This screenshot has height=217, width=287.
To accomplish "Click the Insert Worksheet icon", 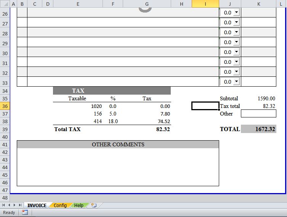I will [94, 205].
